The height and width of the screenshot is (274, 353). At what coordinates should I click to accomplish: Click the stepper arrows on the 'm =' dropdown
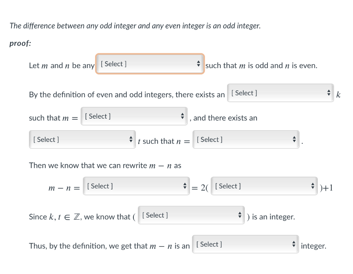[182, 116]
